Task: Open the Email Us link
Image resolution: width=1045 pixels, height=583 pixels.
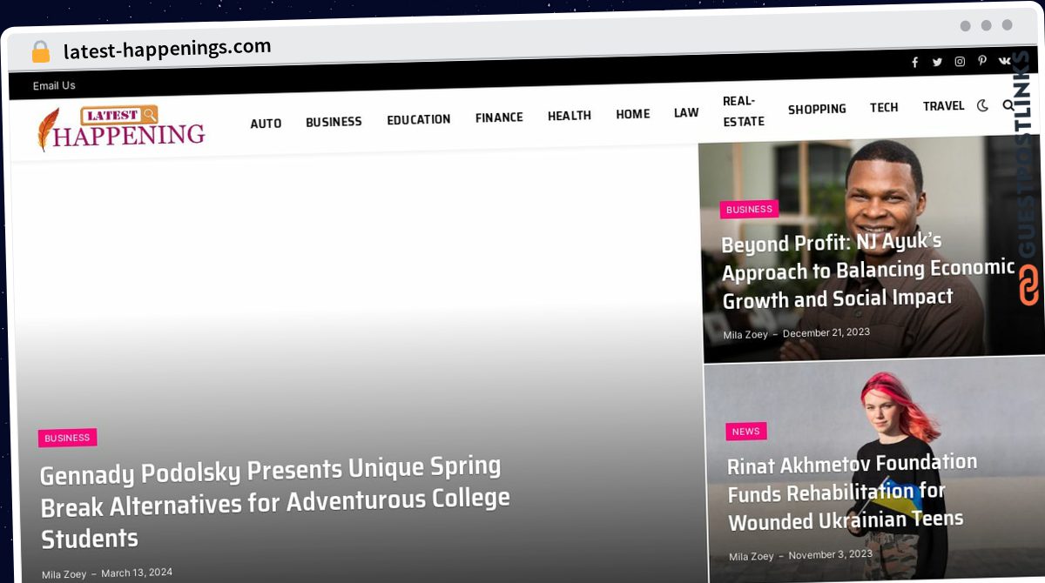Action: coord(54,85)
